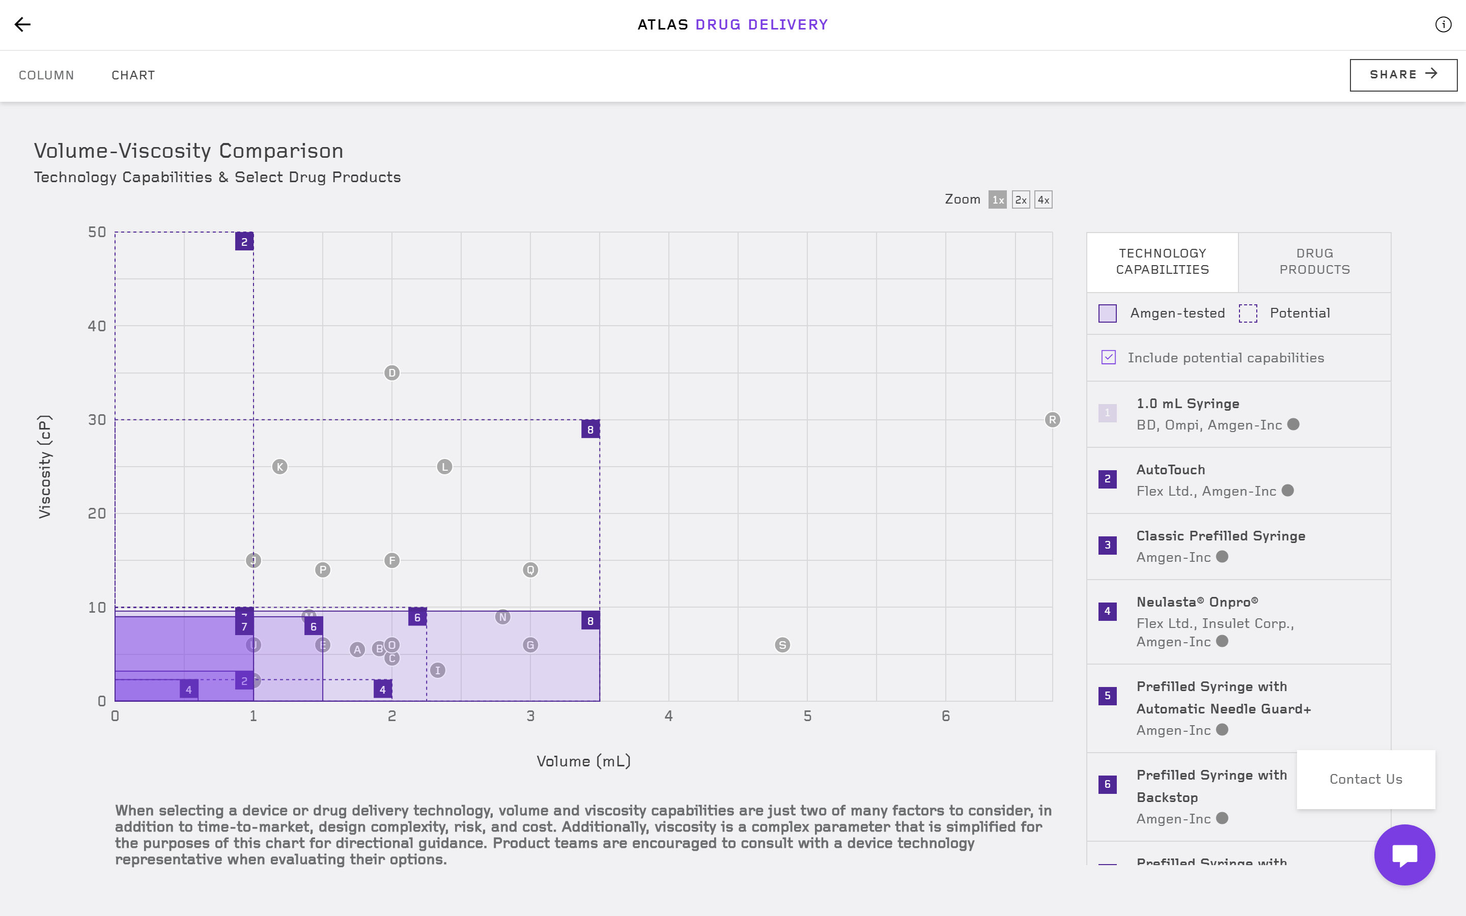Click drug marker S on the chart

tap(782, 645)
